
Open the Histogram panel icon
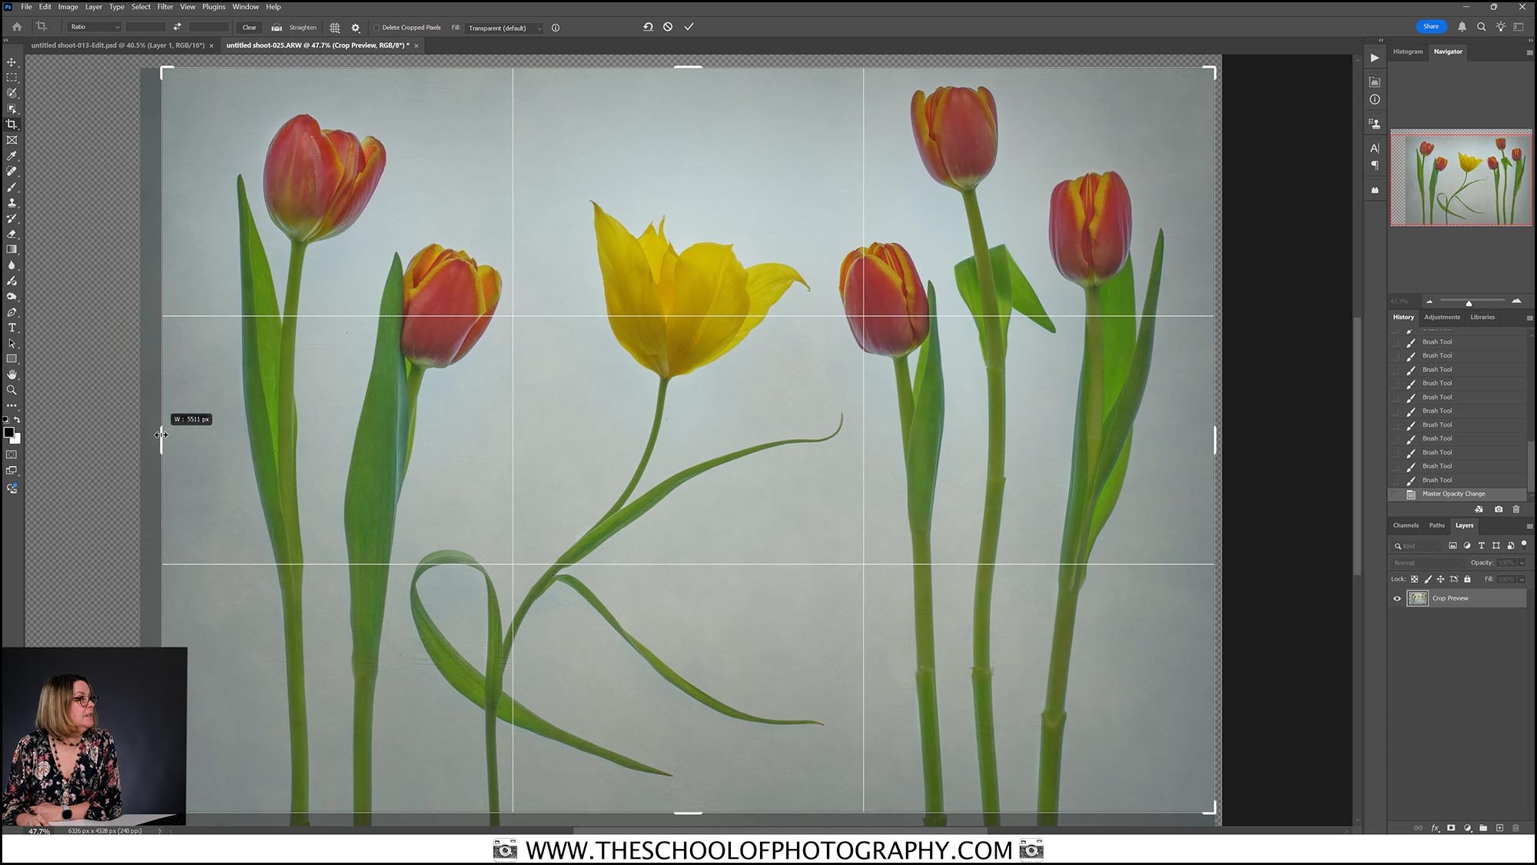(1407, 52)
